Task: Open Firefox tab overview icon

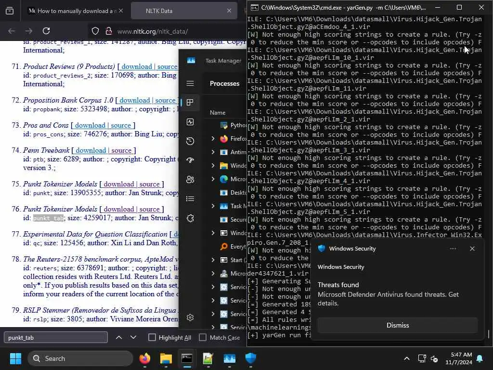Action: point(10,11)
